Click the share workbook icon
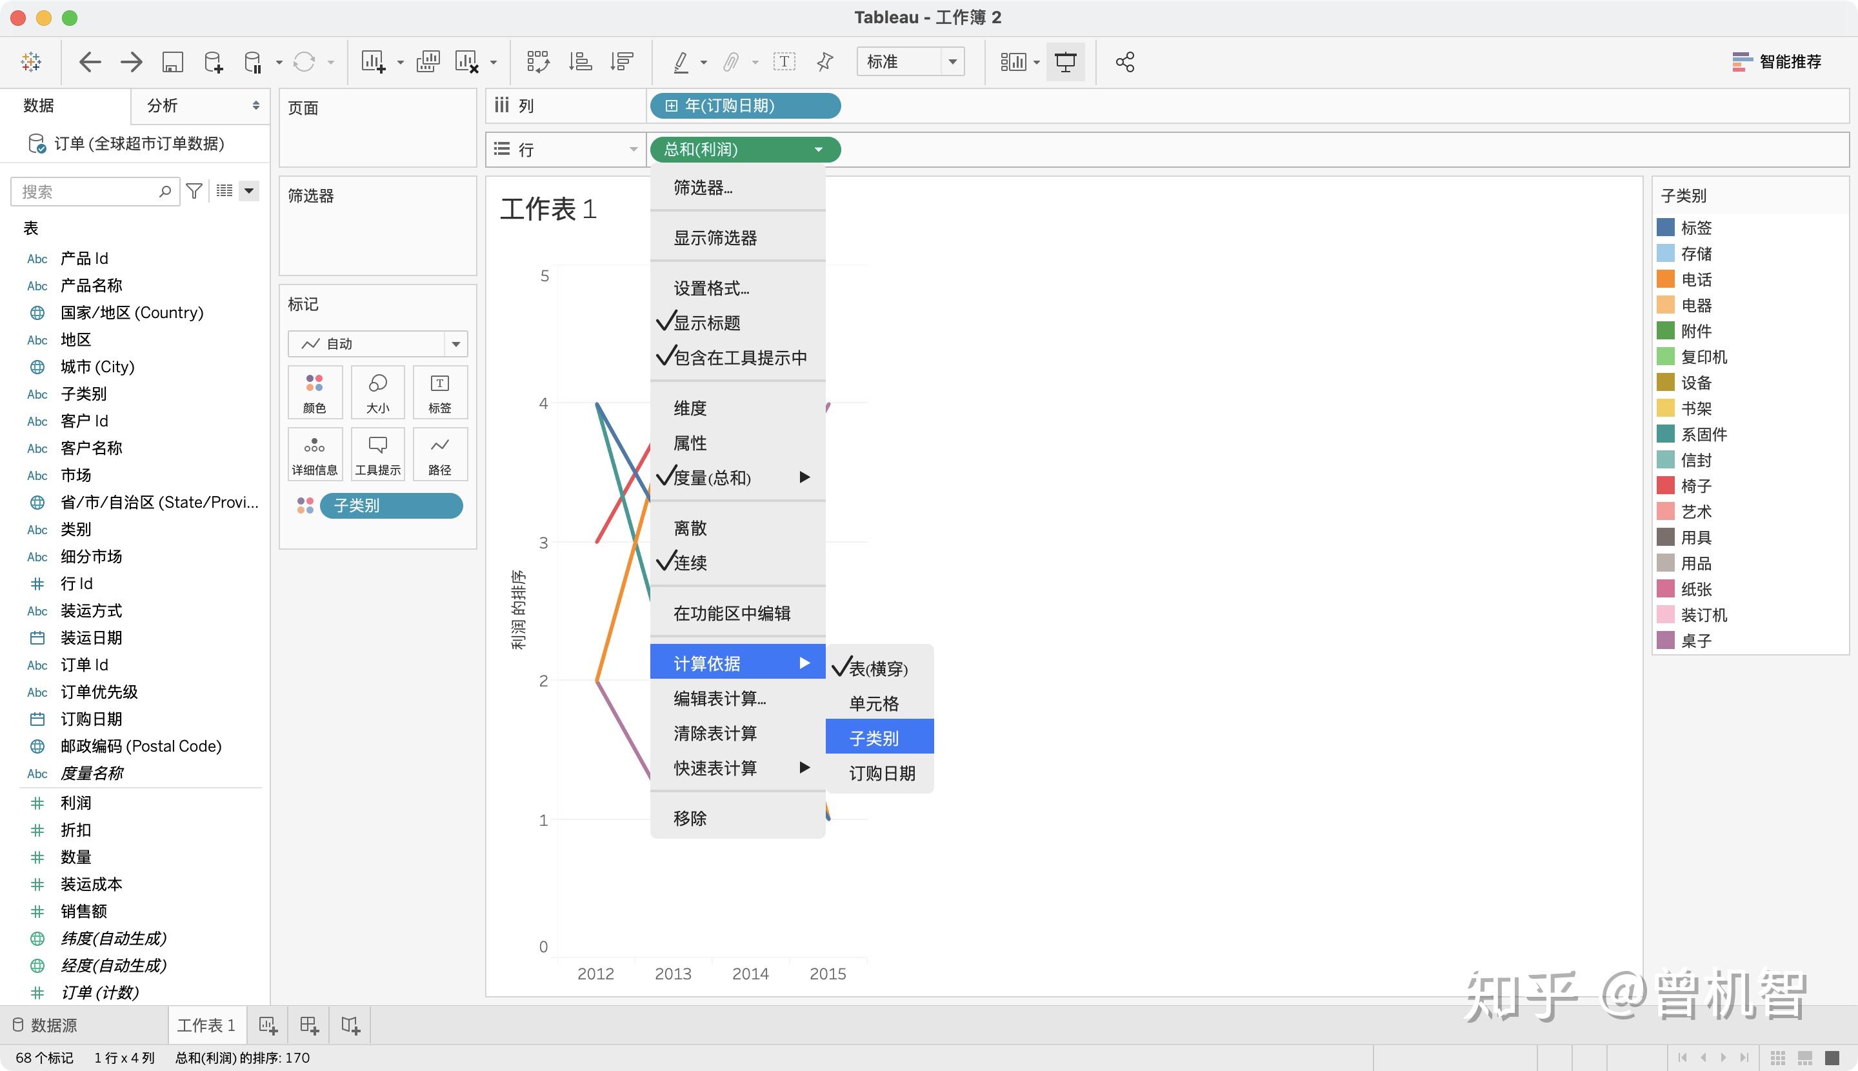Image resolution: width=1858 pixels, height=1071 pixels. pyautogui.click(x=1124, y=62)
